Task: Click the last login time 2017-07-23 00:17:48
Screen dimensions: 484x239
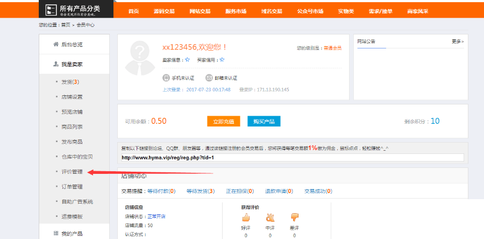Action: tap(208, 89)
